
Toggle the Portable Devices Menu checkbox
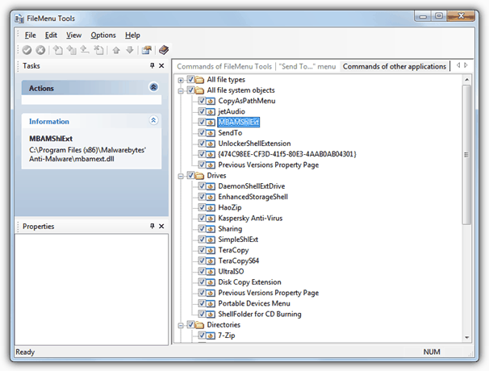(x=202, y=303)
